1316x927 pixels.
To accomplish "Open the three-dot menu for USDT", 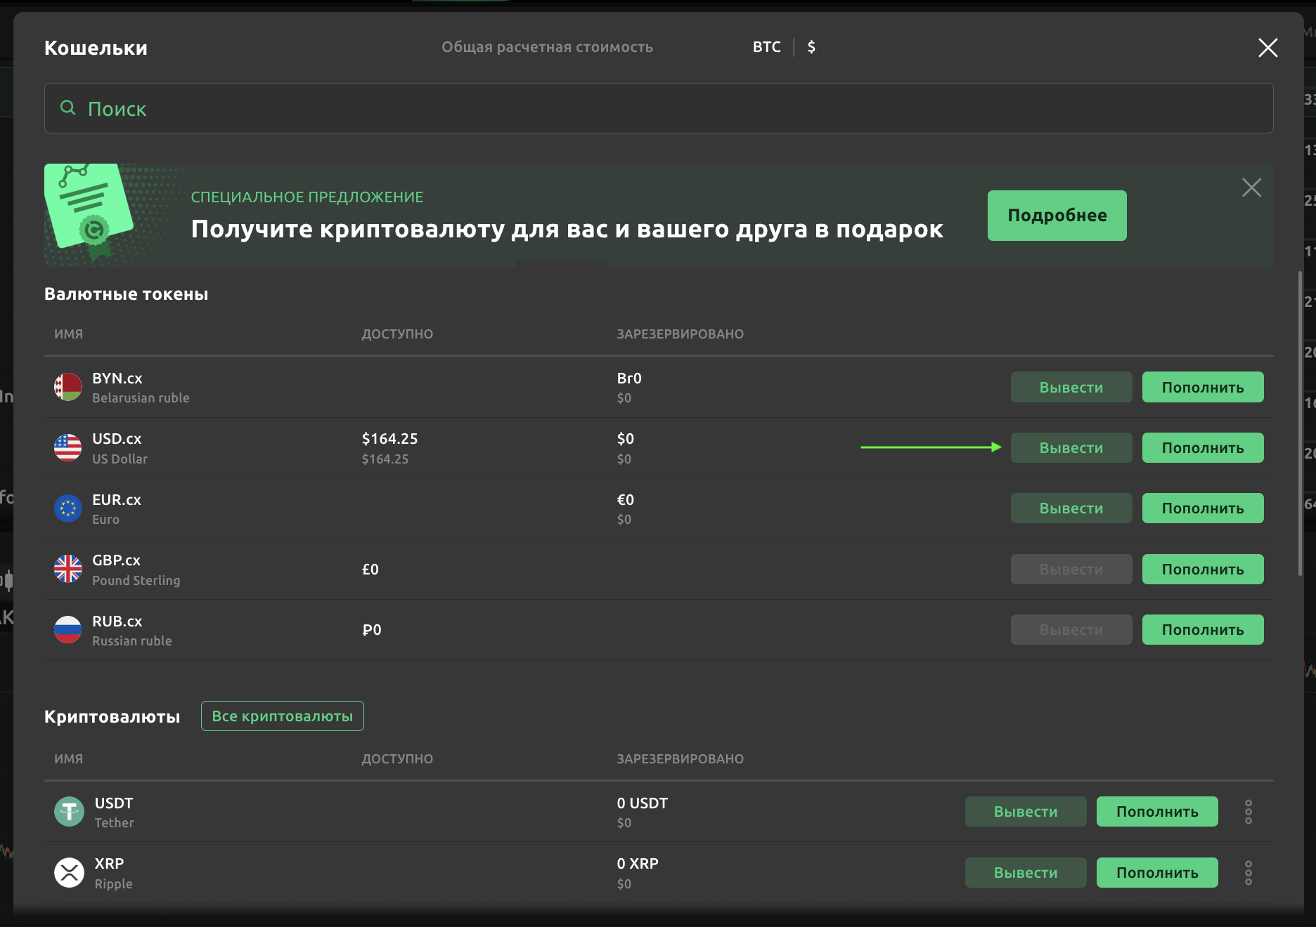I will pos(1249,812).
